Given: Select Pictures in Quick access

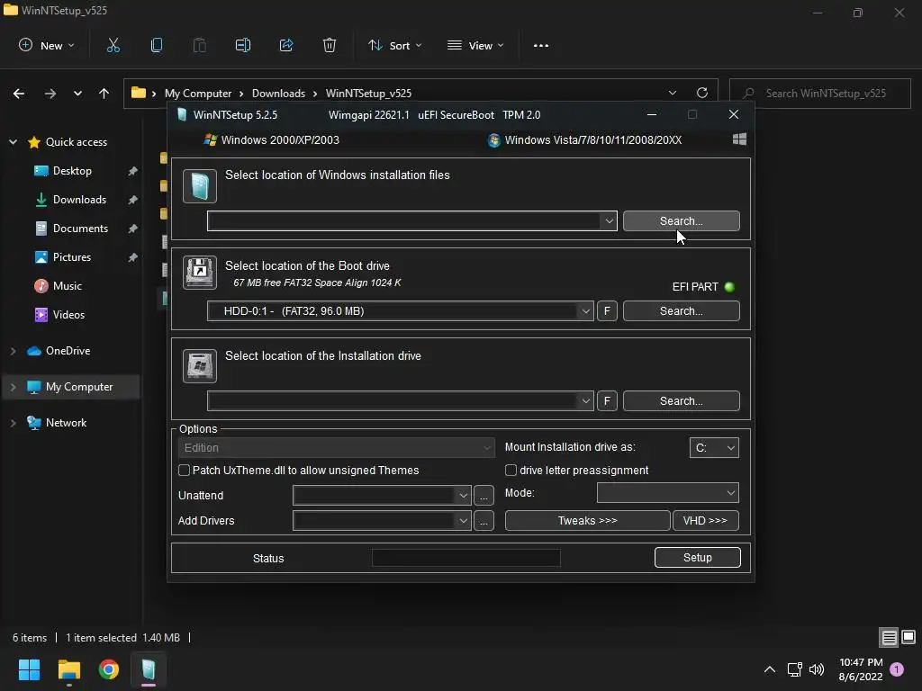Looking at the screenshot, I should coord(72,256).
